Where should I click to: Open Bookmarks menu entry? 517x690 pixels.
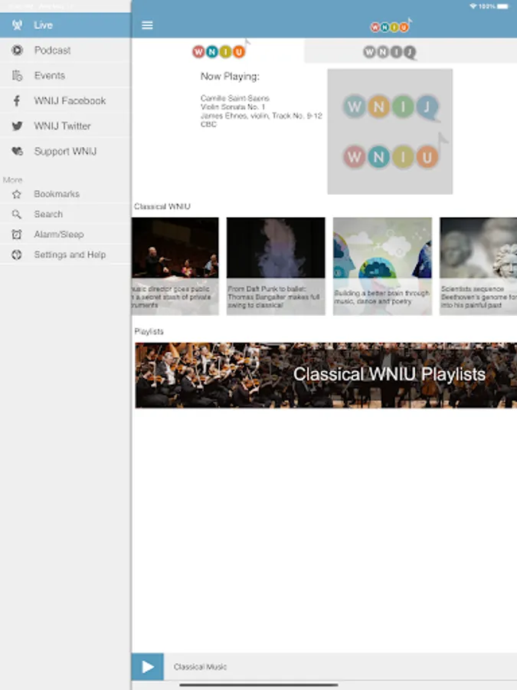pos(65,194)
